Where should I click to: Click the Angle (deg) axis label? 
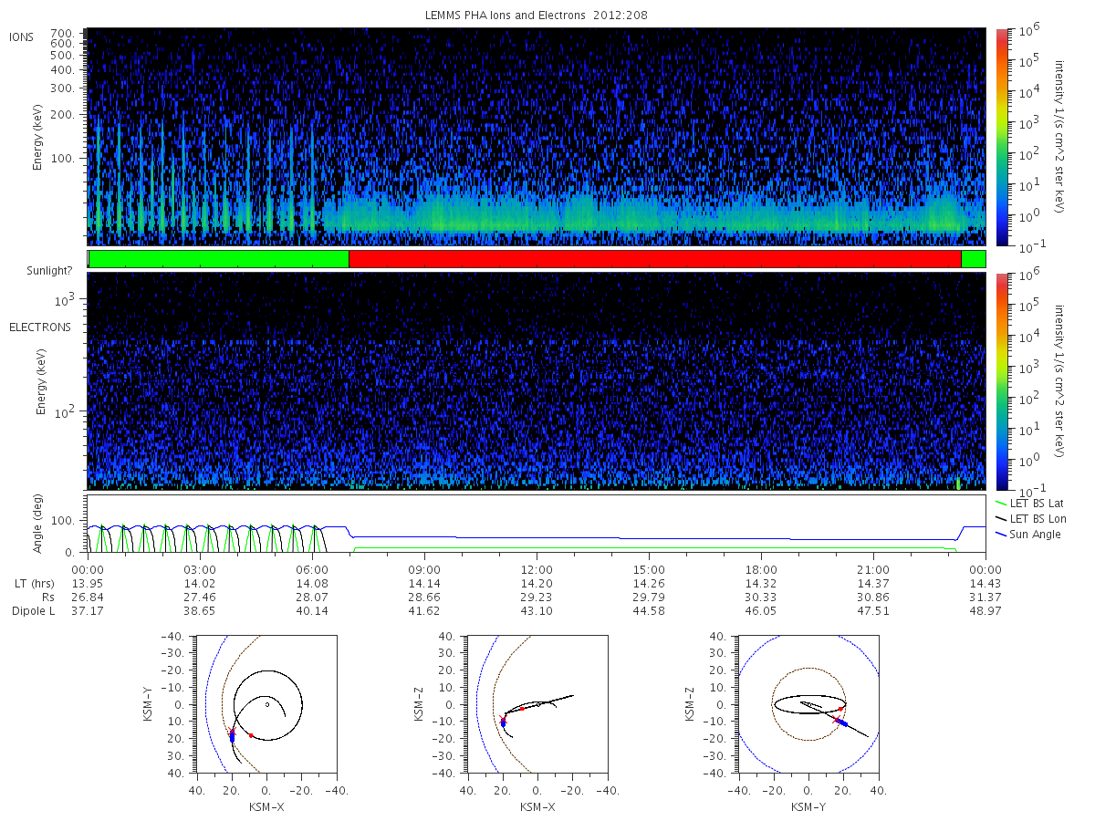[42, 524]
